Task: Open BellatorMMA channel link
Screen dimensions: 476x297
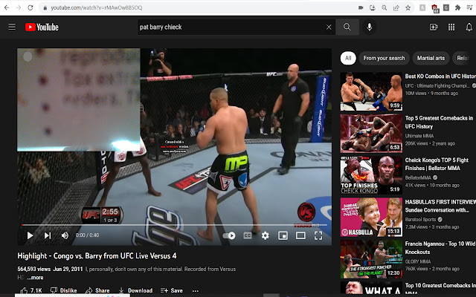Action: [418, 177]
